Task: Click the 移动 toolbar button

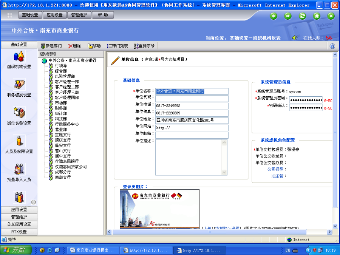Action: tap(94, 46)
